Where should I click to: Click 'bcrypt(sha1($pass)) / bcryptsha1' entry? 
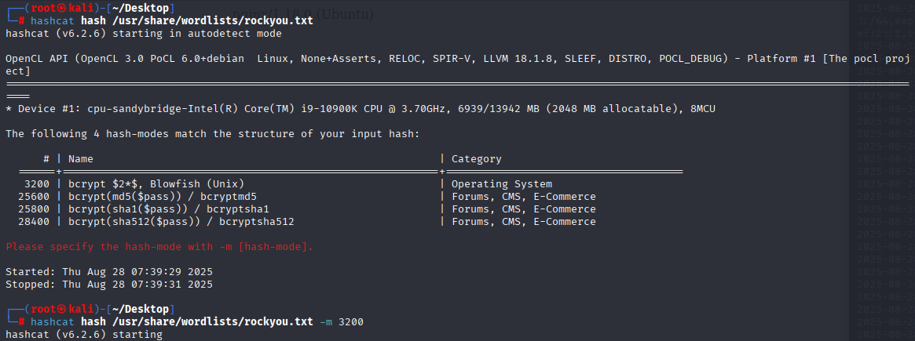click(169, 209)
